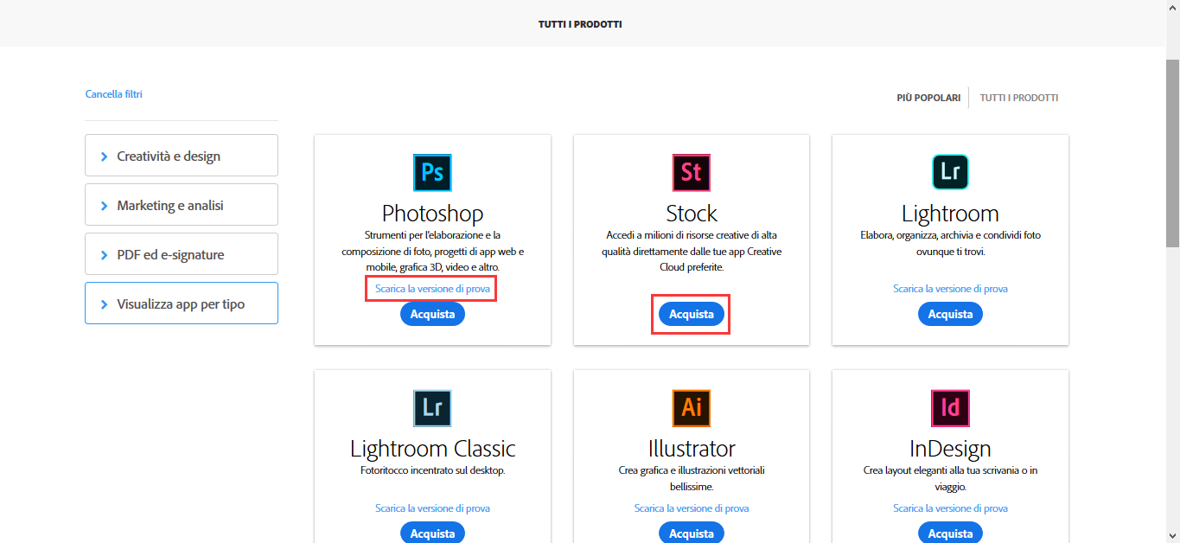Open the PDF ed e-signature category
1180x543 pixels.
click(x=181, y=253)
